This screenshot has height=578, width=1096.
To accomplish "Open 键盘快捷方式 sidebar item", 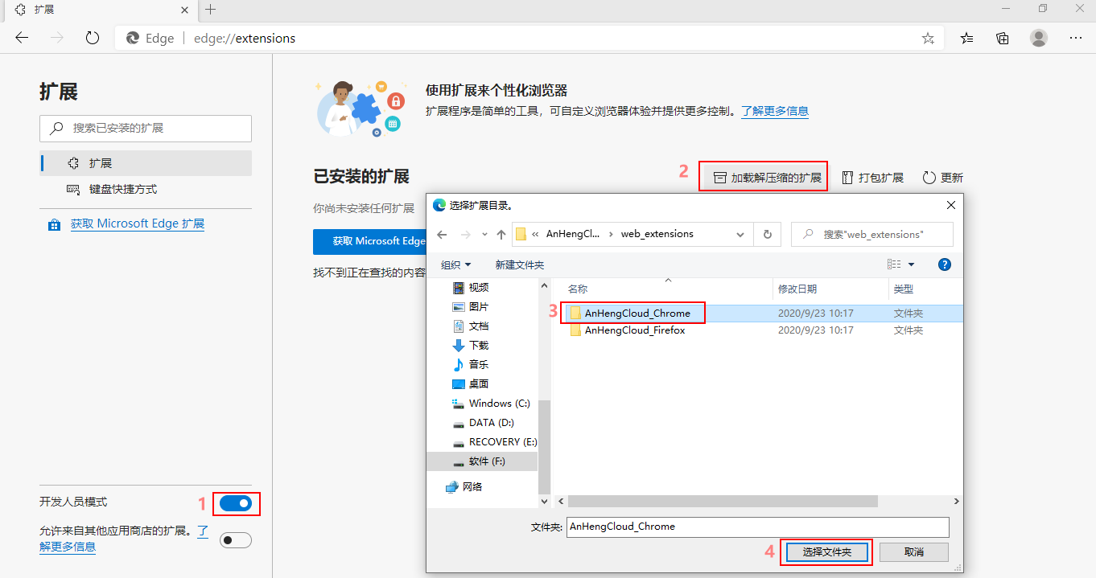I will tap(146, 190).
